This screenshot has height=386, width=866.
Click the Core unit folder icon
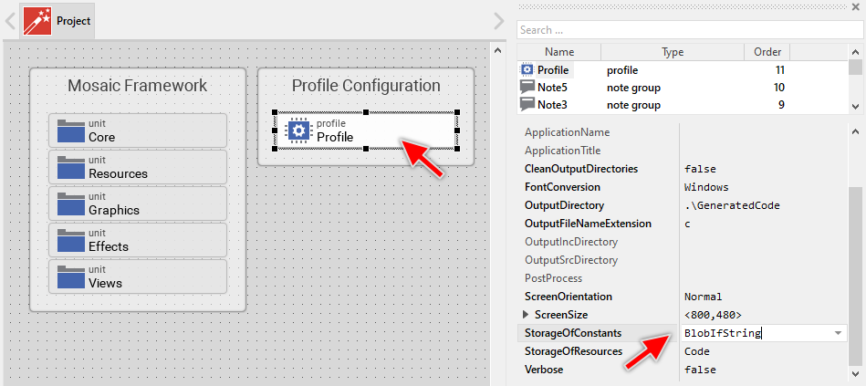(x=70, y=131)
